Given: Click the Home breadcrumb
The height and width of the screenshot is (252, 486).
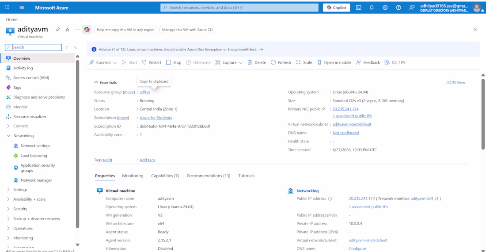Looking at the screenshot, I should tap(12, 19).
